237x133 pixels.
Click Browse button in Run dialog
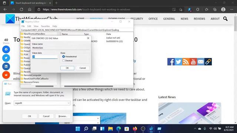[x=63, y=116]
